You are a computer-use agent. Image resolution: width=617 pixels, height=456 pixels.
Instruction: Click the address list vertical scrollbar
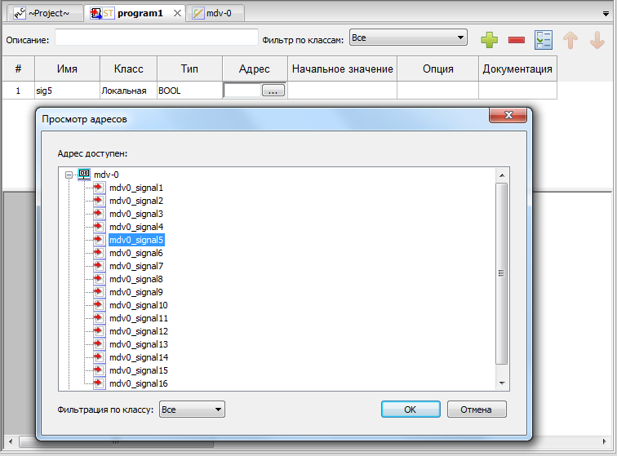(x=503, y=273)
